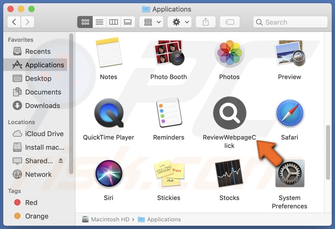335x229 pixels.
Task: Click the Favorites section header
Action: click(x=20, y=40)
